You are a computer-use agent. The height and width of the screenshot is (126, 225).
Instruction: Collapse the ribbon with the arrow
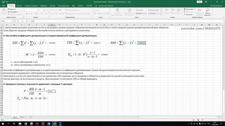tap(223, 17)
